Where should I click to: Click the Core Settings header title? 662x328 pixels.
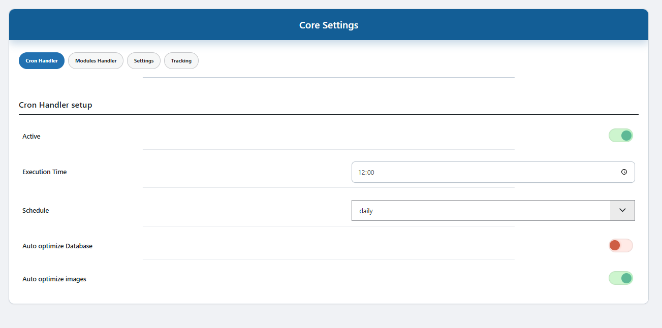pos(329,25)
